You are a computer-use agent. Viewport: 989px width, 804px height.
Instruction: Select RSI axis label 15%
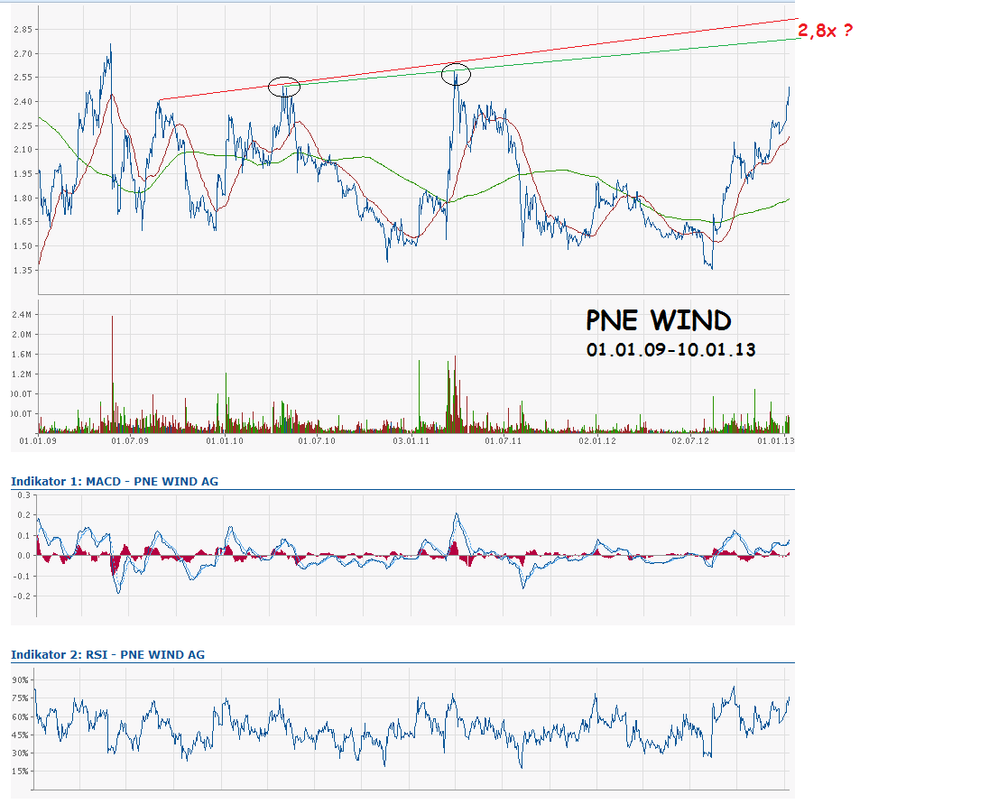20,772
